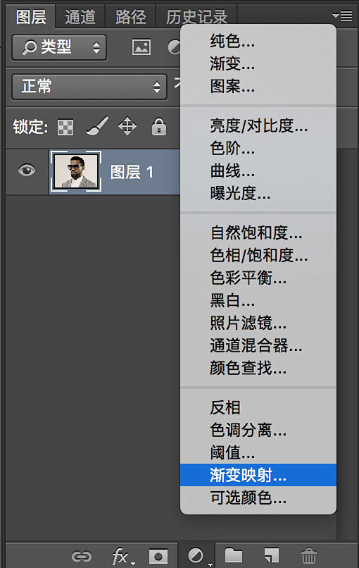
Task: Choose 图案... from the menu
Action: [258, 86]
